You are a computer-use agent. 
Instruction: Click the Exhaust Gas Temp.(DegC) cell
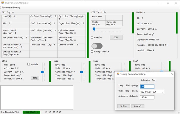point(72,39)
